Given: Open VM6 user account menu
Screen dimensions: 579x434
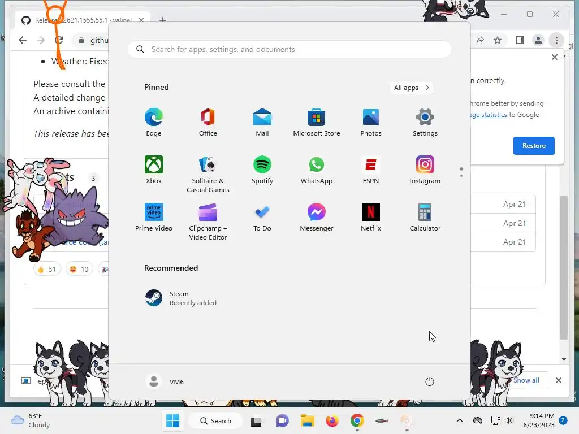Looking at the screenshot, I should pos(165,381).
